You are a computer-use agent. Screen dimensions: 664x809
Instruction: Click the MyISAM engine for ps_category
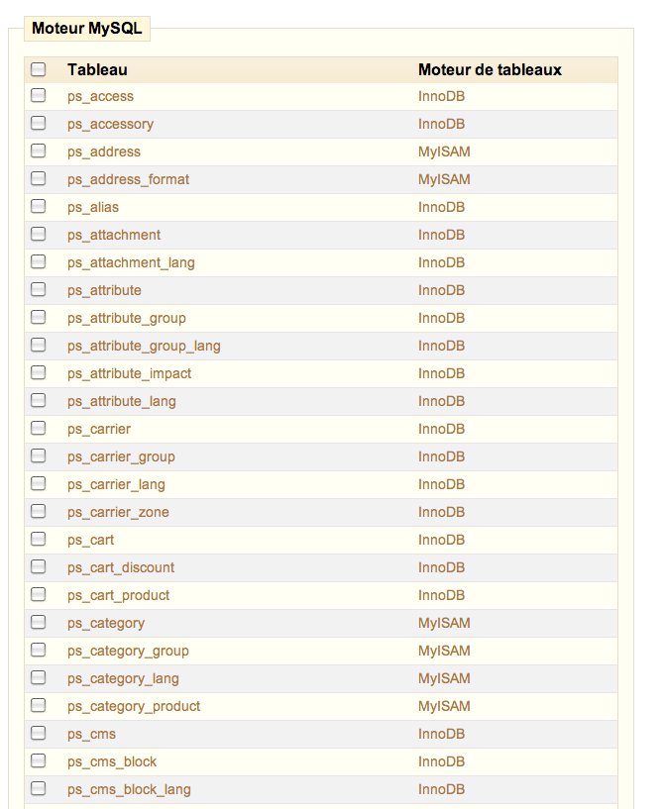444,623
